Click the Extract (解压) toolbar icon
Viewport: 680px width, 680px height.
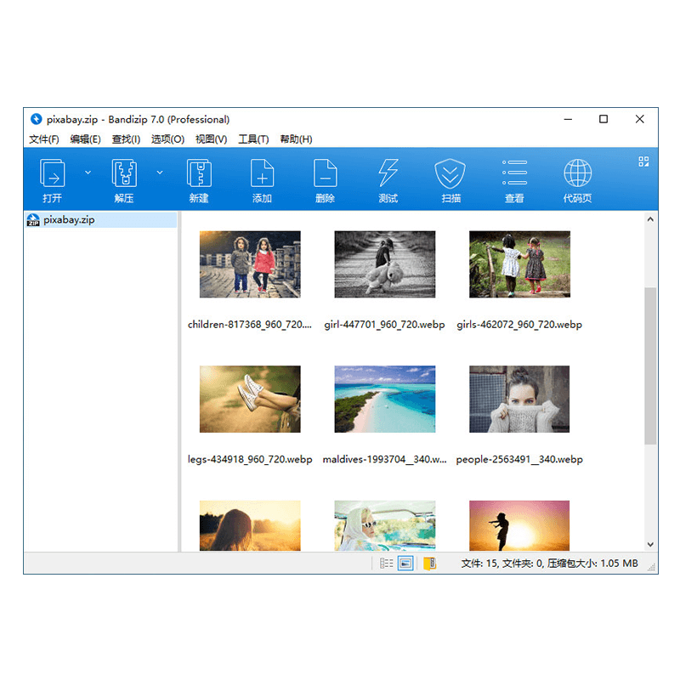[x=124, y=174]
